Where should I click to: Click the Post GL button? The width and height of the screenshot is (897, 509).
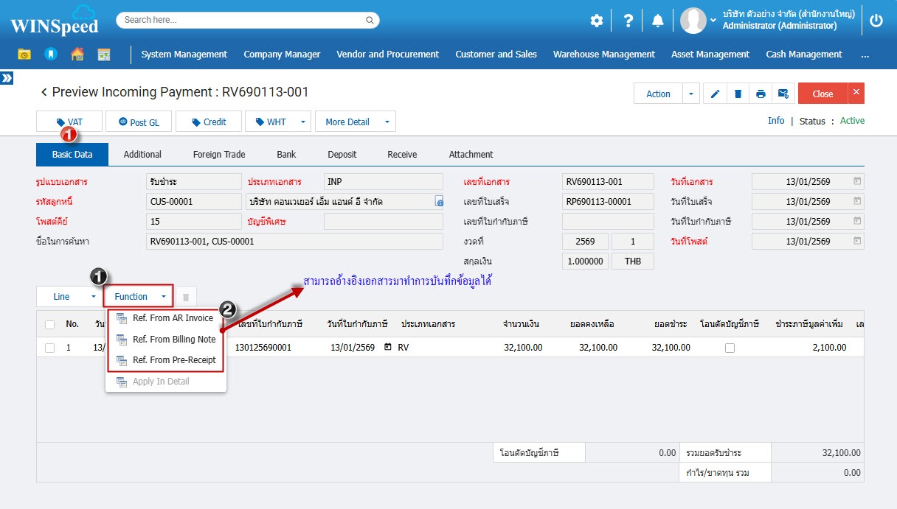point(139,122)
